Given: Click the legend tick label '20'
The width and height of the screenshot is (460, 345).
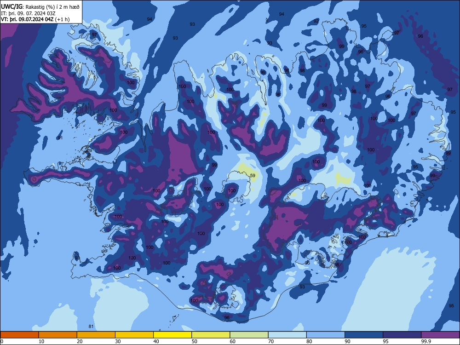Looking at the screenshot, I should click(x=80, y=341).
